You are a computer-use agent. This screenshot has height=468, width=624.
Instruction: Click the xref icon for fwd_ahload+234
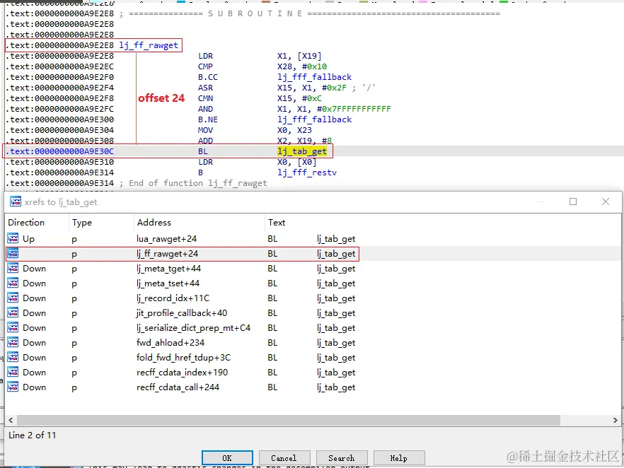pyautogui.click(x=13, y=342)
